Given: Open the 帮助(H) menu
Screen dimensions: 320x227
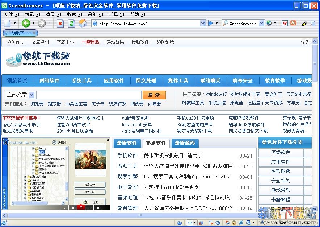Looking at the screenshot, I should [x=138, y=15].
